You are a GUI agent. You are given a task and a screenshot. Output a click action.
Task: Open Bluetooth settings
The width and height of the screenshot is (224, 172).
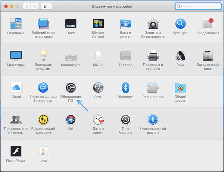pos(125,88)
